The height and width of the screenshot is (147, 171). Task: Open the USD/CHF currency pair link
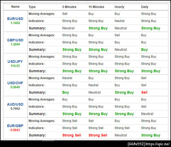click(15, 83)
